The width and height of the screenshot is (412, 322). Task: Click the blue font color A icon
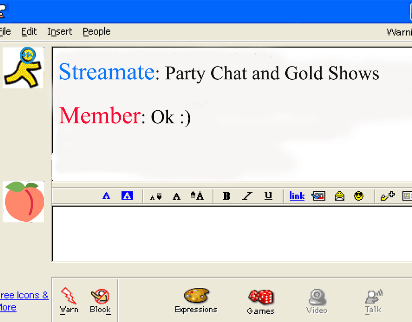[106, 196]
